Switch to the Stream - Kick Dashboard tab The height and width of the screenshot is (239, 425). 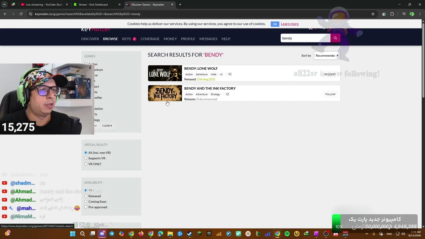96,5
